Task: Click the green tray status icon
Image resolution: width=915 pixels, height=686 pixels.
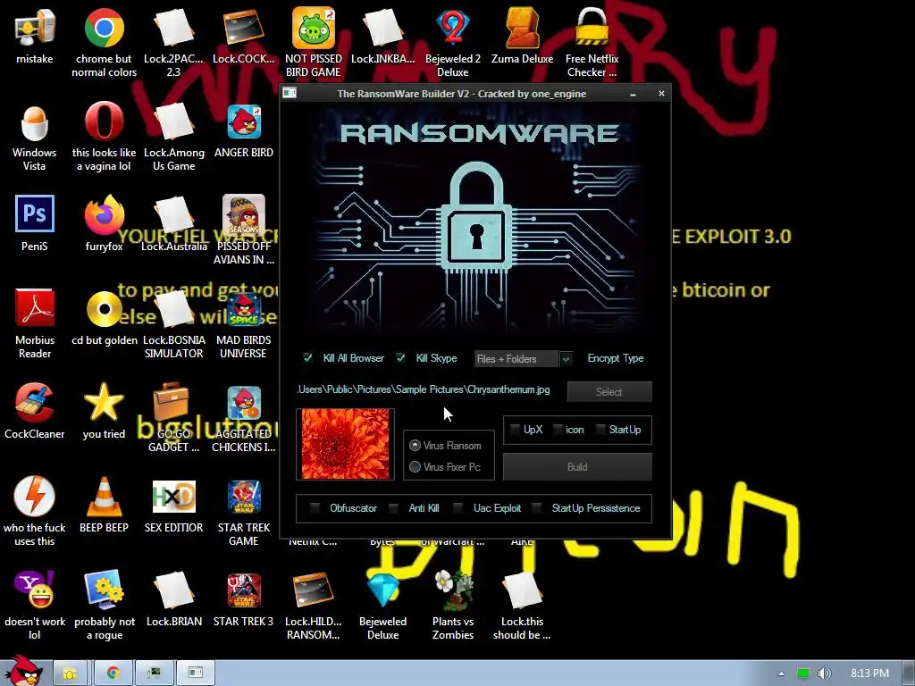Action: coord(803,673)
